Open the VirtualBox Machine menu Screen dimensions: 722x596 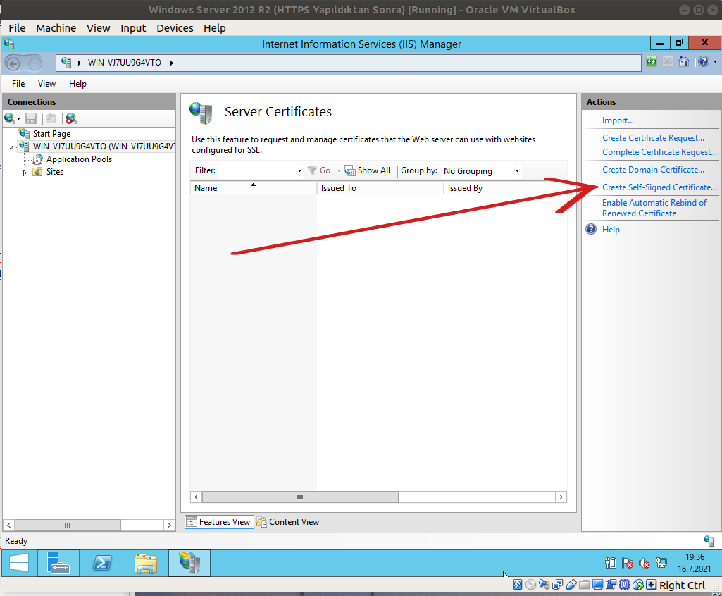click(x=56, y=28)
